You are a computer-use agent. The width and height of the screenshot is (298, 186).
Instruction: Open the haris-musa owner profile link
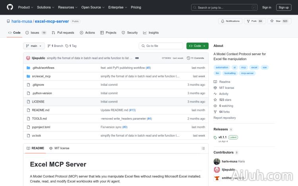(x=22, y=21)
